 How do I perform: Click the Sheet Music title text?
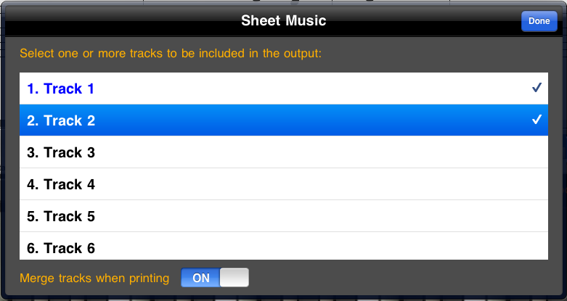coord(283,21)
